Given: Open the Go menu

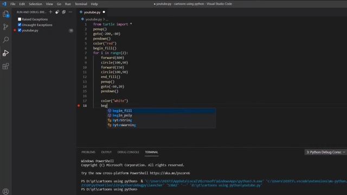Looking at the screenshot, I should 59,4.
